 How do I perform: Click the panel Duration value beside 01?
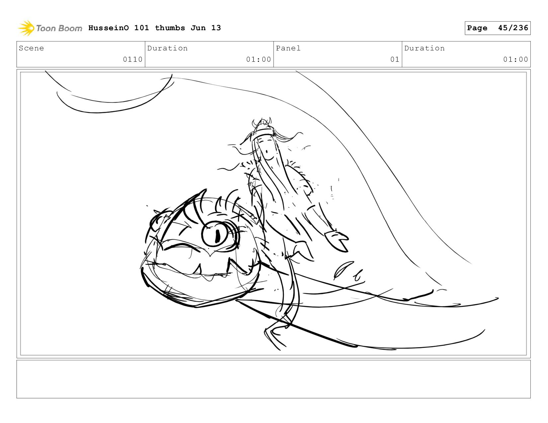515,59
